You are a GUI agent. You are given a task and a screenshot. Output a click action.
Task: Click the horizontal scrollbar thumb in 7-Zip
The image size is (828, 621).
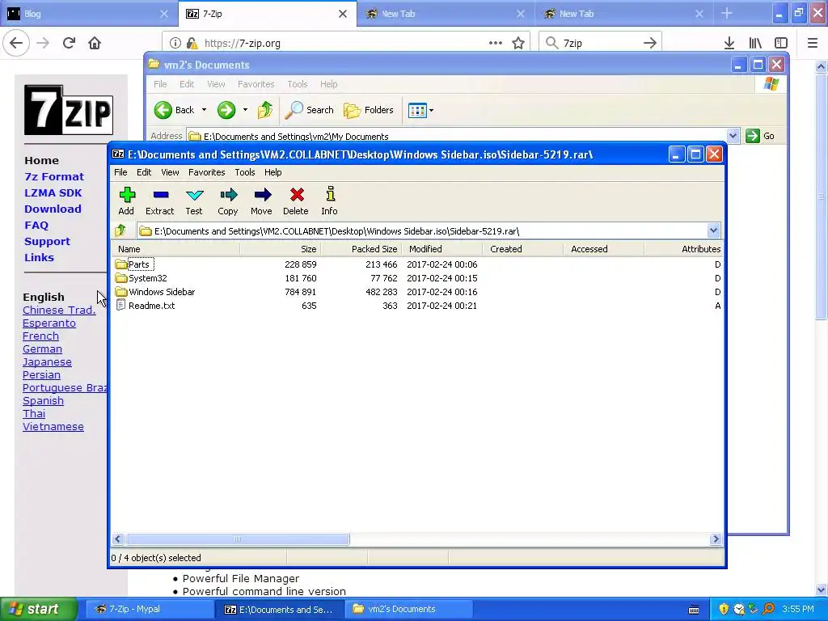[x=238, y=539]
